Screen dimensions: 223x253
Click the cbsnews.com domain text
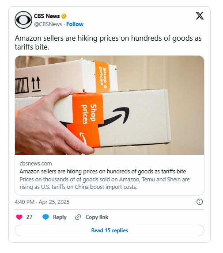point(36,164)
